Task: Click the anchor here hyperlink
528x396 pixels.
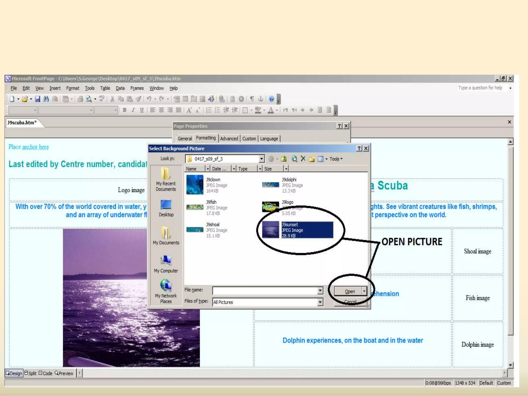Action: click(35, 147)
